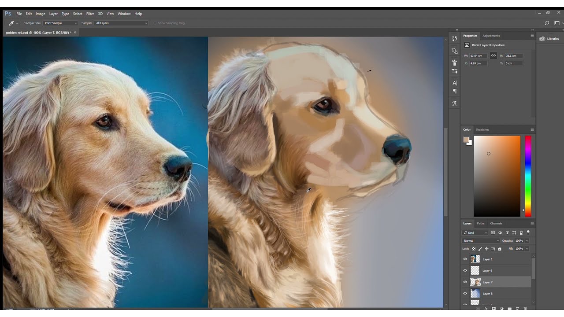Click new fill or adjustment layer icon
Viewport: 564px width, 317px height.
(x=502, y=309)
